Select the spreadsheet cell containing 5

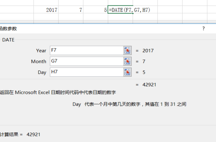(95, 10)
